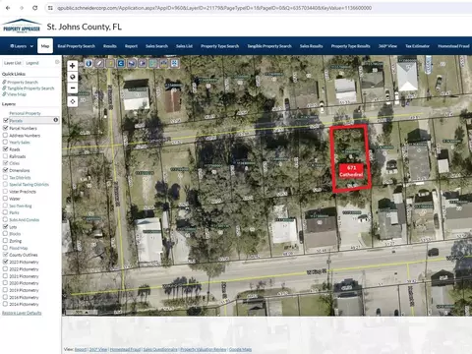Viewport: 472px width, 354px height.
Task: Enable the Water layer
Action: [x=5, y=199]
